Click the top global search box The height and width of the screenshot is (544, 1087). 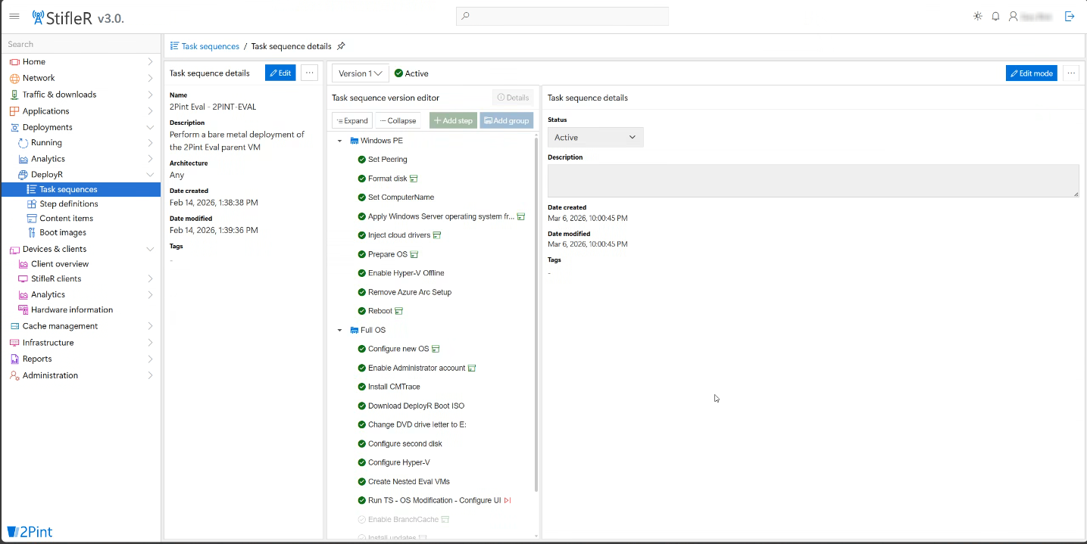click(x=562, y=16)
